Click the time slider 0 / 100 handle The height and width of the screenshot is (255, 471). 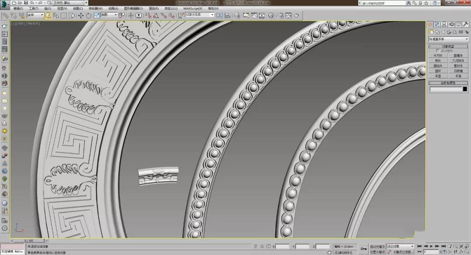click(29, 241)
